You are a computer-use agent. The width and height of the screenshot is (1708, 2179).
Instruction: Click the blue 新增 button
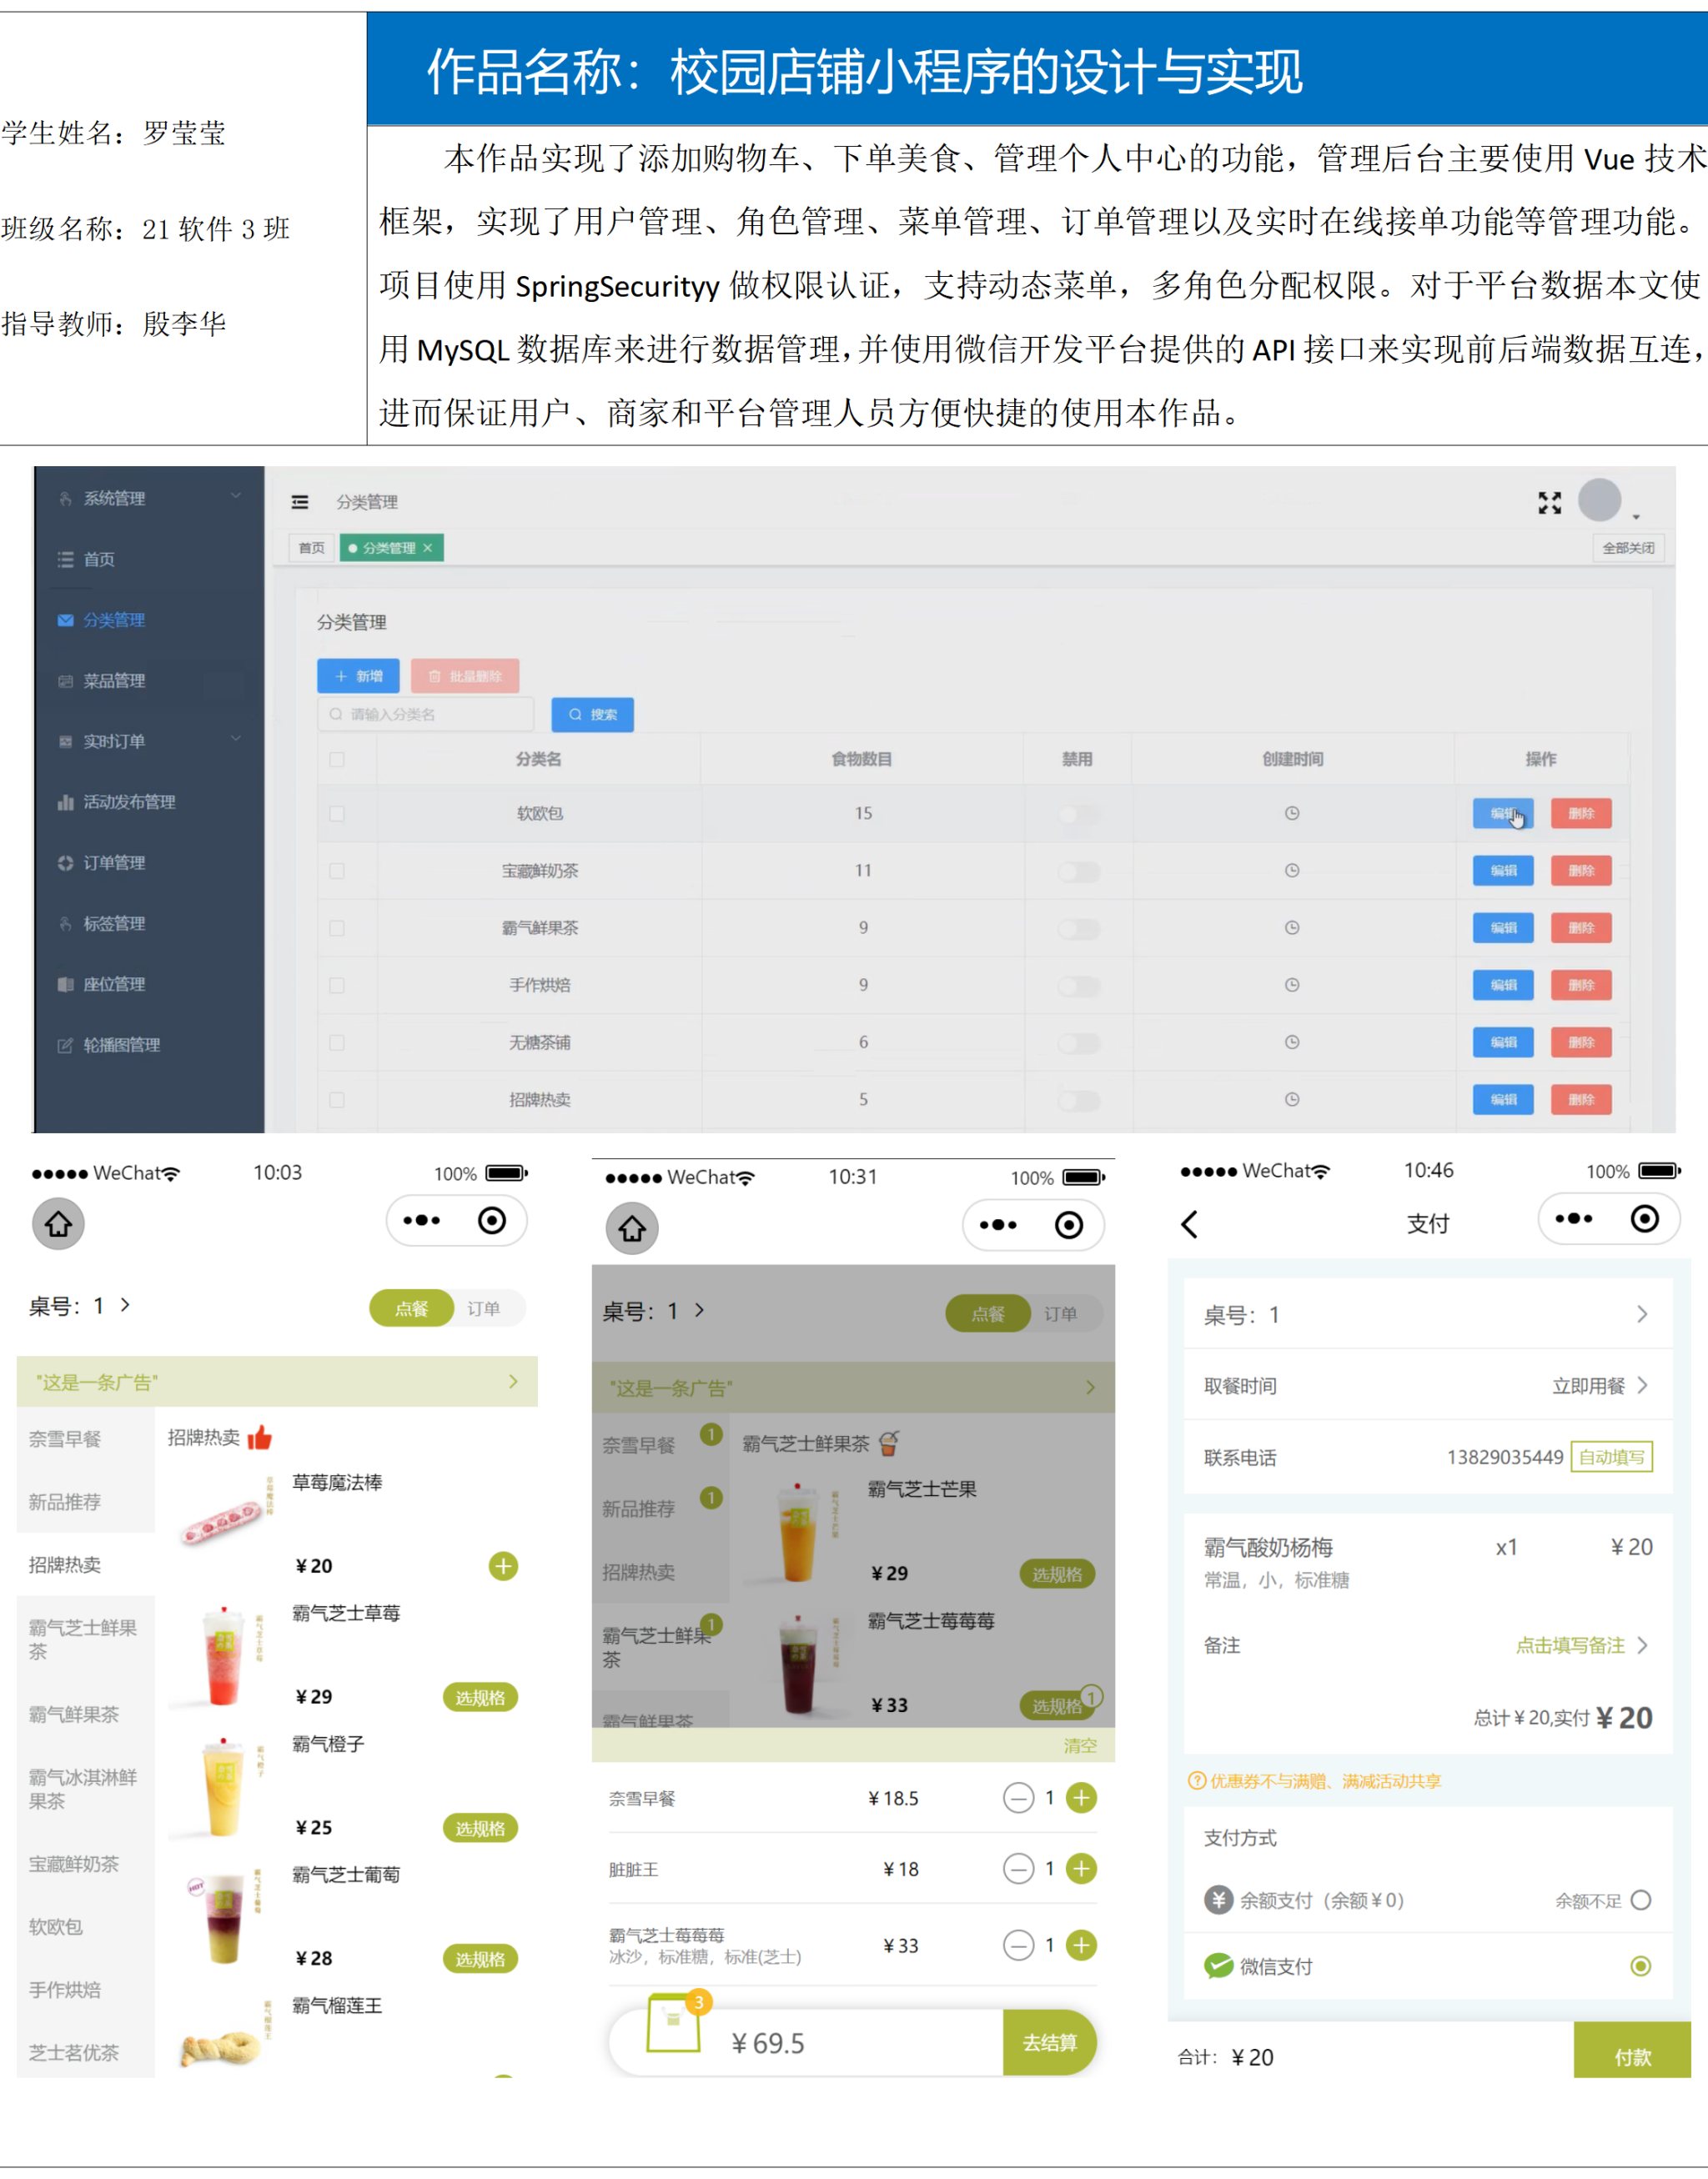coord(358,676)
